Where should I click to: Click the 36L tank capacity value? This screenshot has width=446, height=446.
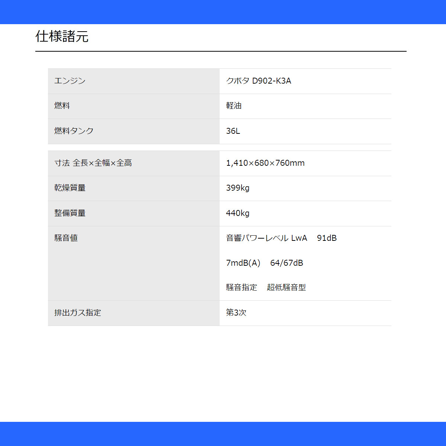tap(233, 131)
